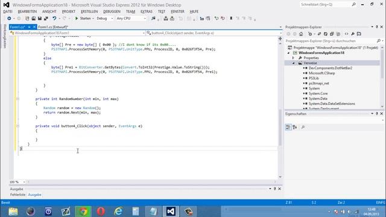Viewport: 386px width, 217px height.
Task: Show categorized view in Eigenschaften panel
Action: [288, 127]
